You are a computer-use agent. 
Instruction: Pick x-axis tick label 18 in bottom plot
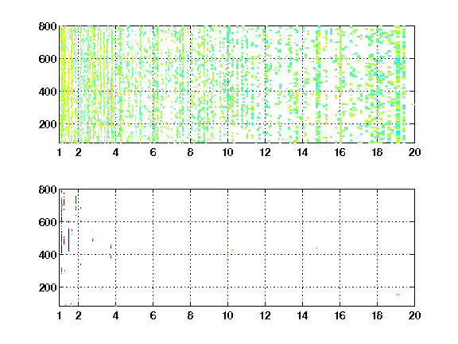coord(378,315)
